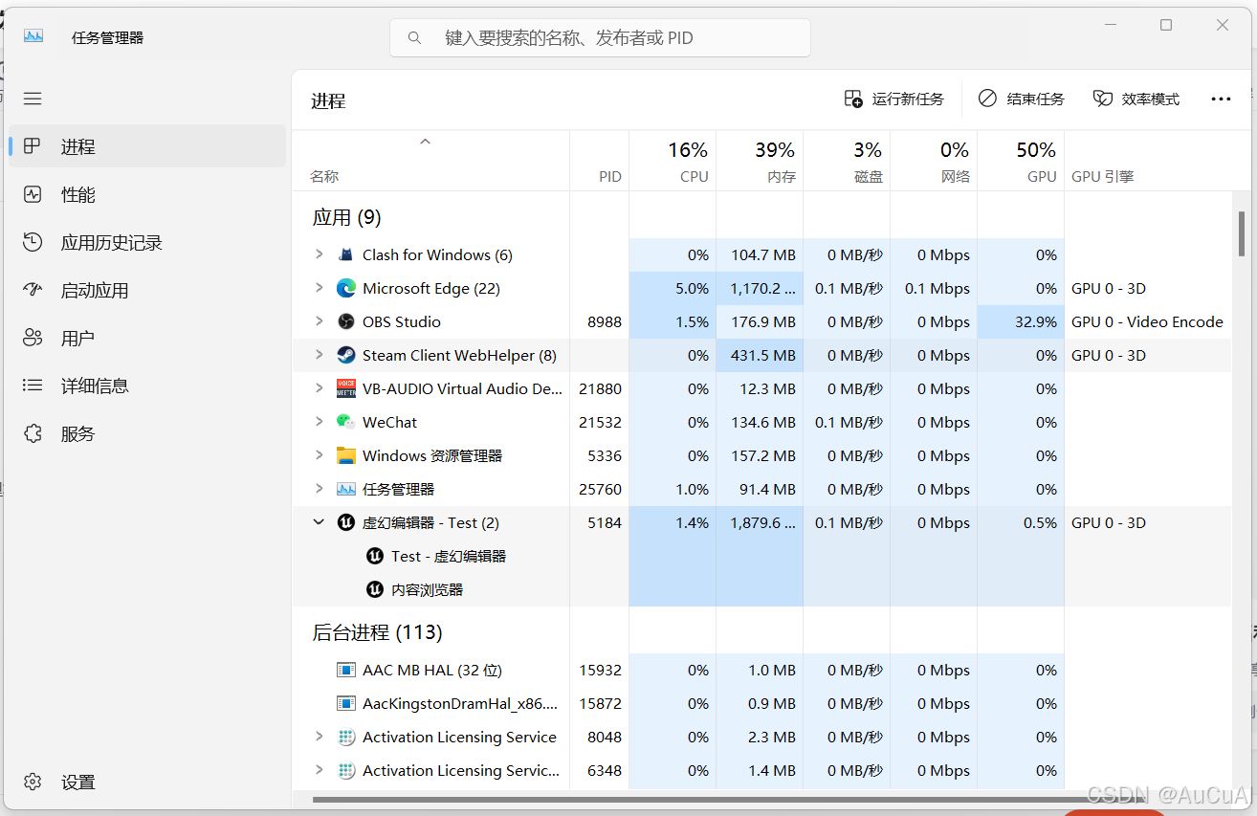Switch to the 进程 tab

click(x=147, y=146)
